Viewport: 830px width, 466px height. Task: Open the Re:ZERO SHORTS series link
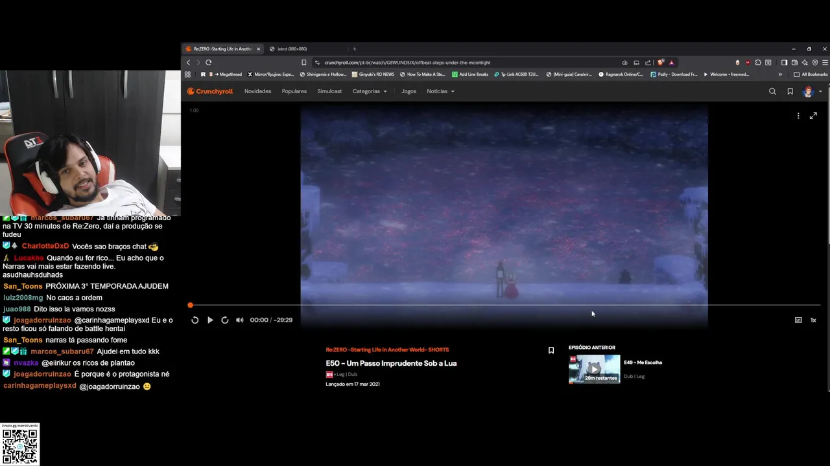tap(387, 349)
